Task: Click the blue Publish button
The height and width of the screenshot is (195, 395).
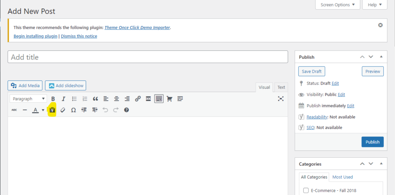Action: click(372, 142)
